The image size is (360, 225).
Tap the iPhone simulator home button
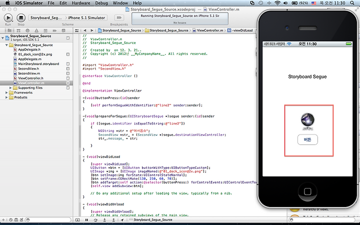point(307,191)
